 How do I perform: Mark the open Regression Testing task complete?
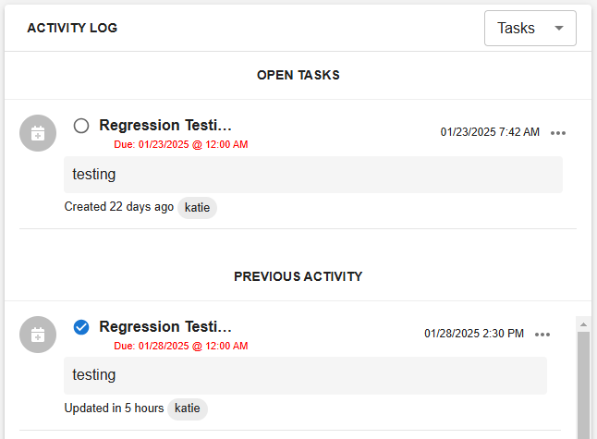click(x=81, y=126)
